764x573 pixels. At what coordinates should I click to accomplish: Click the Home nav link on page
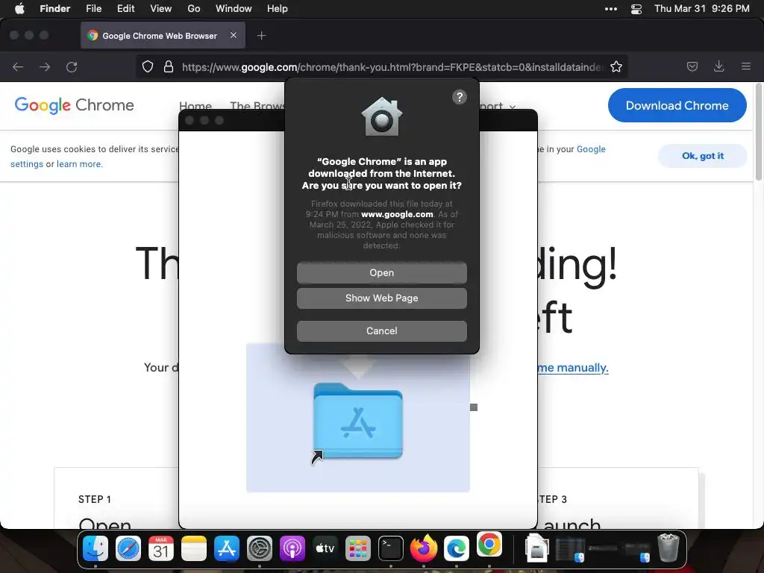pyautogui.click(x=195, y=106)
